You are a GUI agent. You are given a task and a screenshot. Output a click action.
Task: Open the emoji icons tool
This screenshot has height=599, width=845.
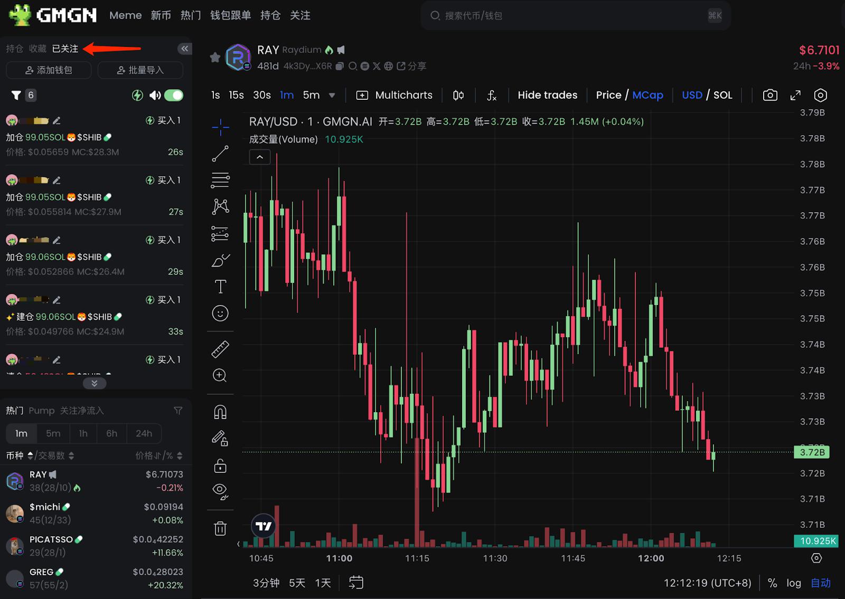pos(220,313)
